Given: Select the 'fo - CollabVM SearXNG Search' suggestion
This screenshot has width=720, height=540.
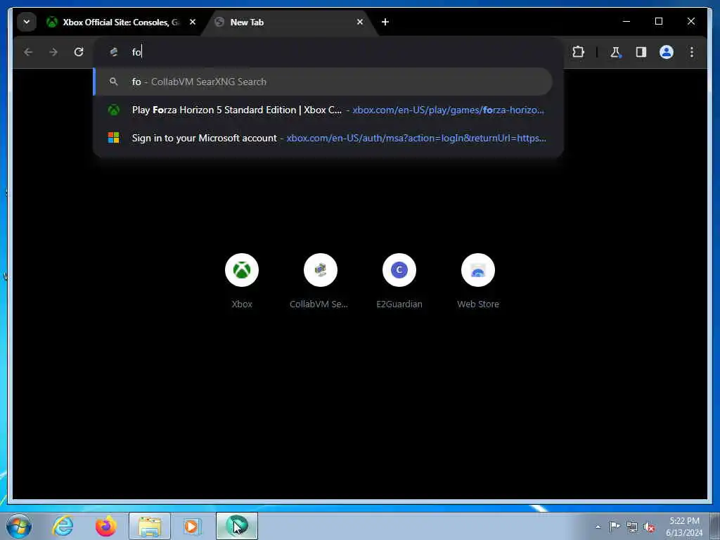Looking at the screenshot, I should [x=323, y=82].
